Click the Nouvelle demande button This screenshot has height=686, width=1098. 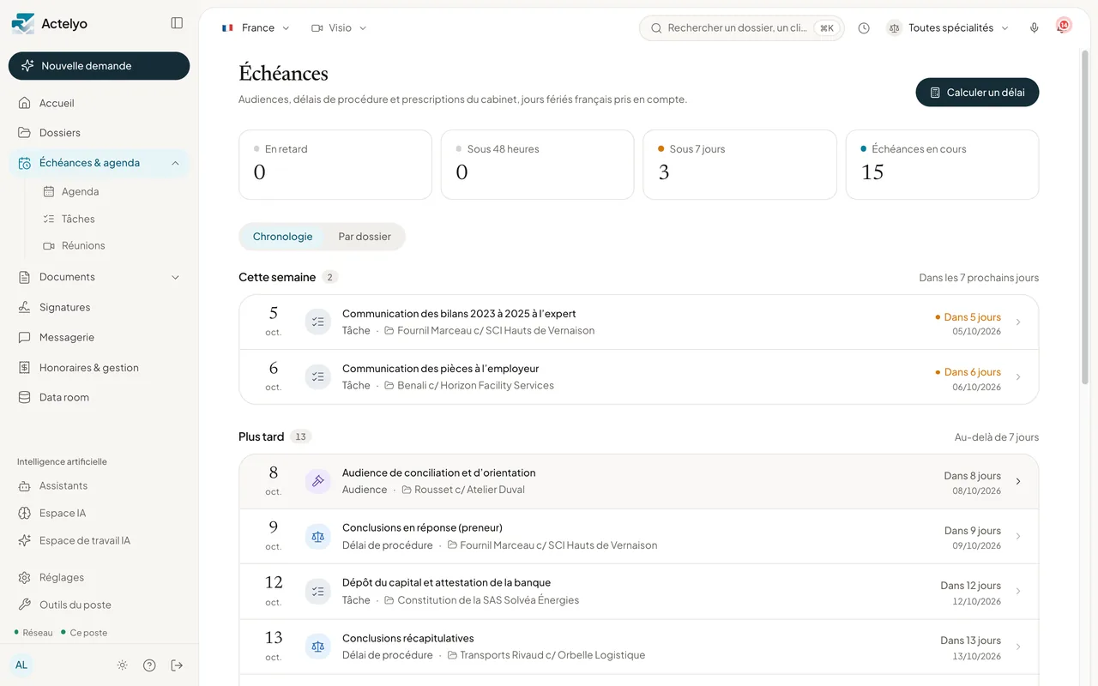coord(100,66)
